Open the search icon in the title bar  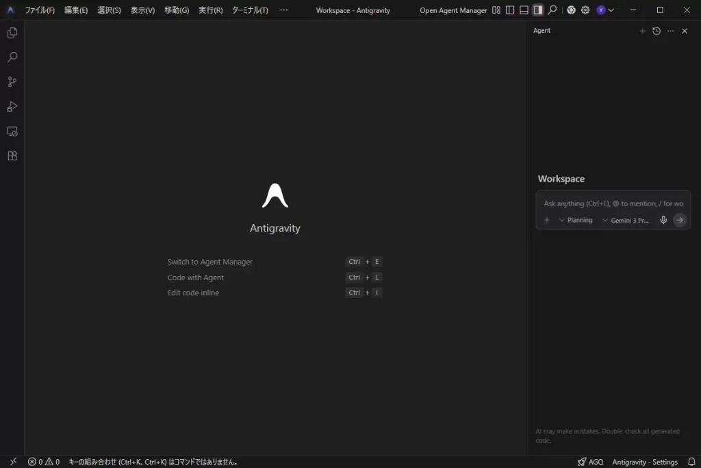tap(552, 10)
